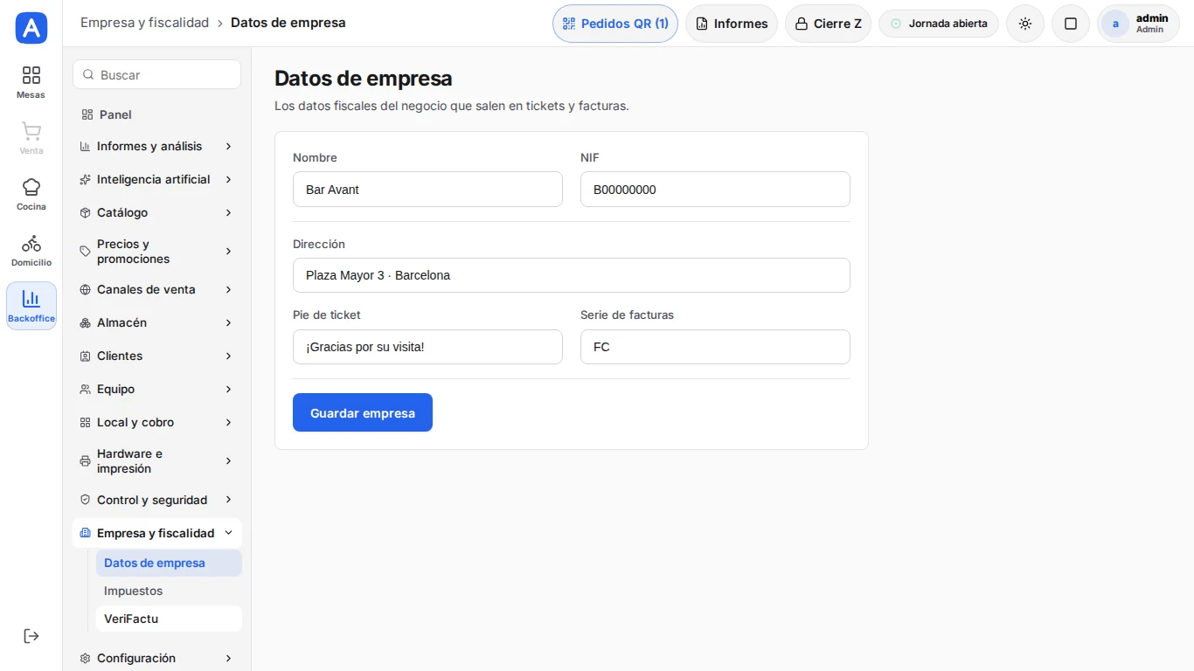Select Datos de empresa submenu item

pos(169,563)
